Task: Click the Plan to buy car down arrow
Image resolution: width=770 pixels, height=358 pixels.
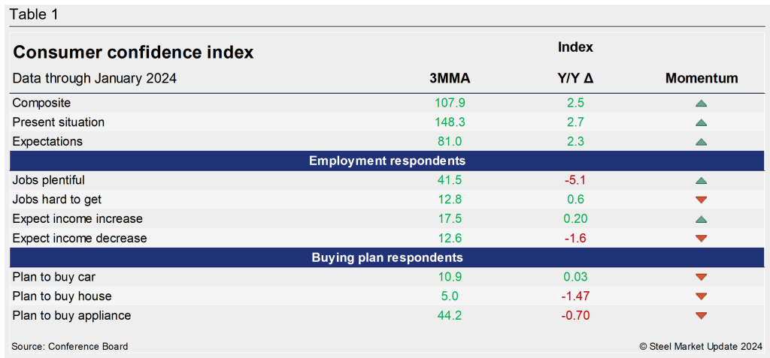Action: point(701,277)
